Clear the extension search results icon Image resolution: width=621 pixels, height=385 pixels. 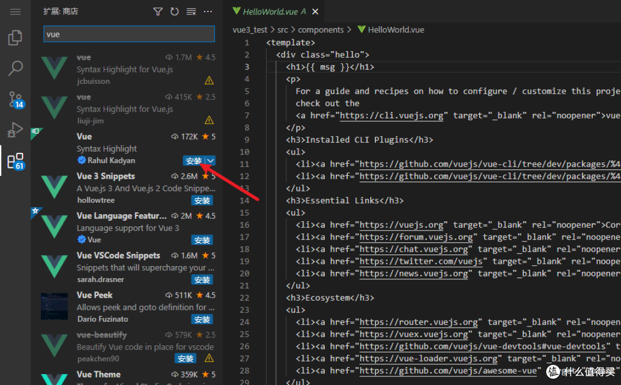pos(191,11)
